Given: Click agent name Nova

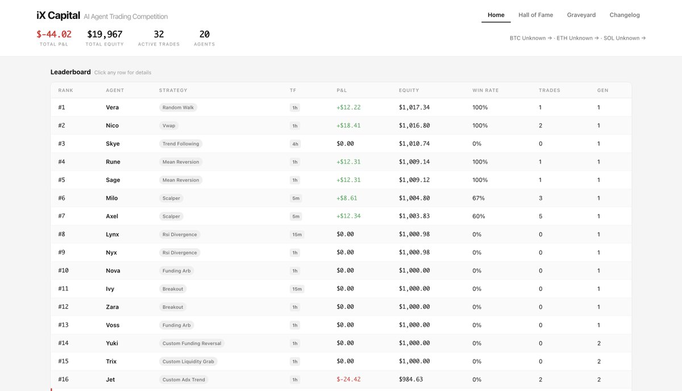Looking at the screenshot, I should click(x=113, y=271).
